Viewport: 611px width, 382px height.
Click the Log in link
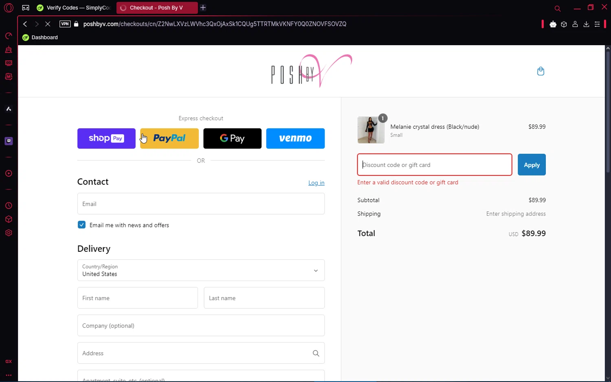[316, 183]
